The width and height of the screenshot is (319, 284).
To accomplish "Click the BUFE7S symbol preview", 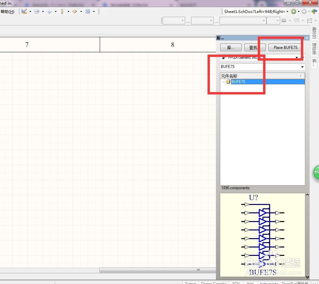I will coord(262,235).
